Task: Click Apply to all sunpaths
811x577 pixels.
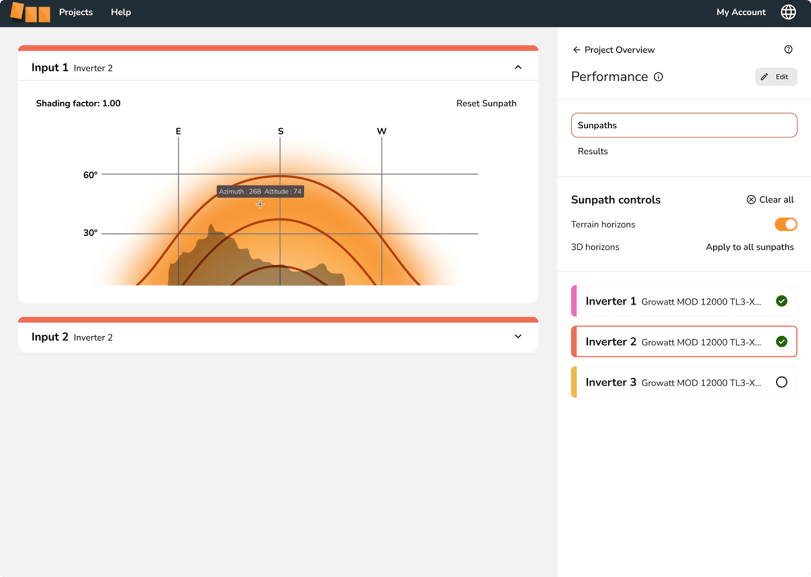Action: (x=750, y=247)
